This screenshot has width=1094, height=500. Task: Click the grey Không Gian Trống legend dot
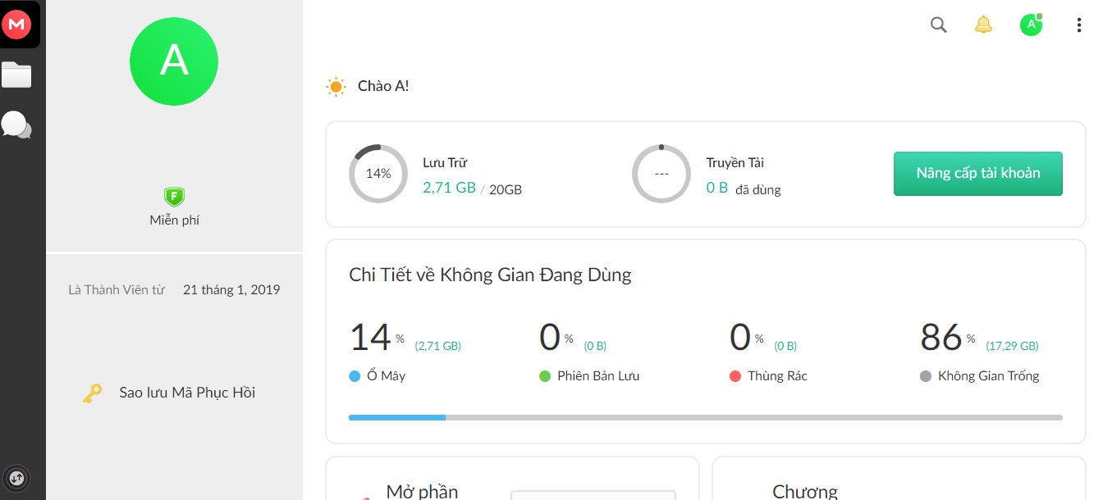[926, 376]
